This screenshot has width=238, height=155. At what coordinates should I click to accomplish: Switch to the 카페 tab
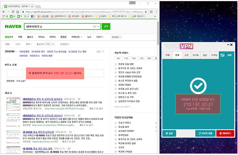tap(20, 37)
